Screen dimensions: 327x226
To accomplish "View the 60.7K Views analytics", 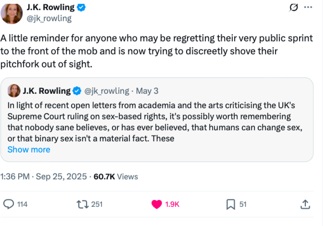I will click(116, 177).
